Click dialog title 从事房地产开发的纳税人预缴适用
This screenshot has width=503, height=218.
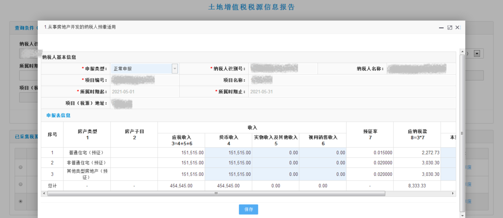[79, 27]
